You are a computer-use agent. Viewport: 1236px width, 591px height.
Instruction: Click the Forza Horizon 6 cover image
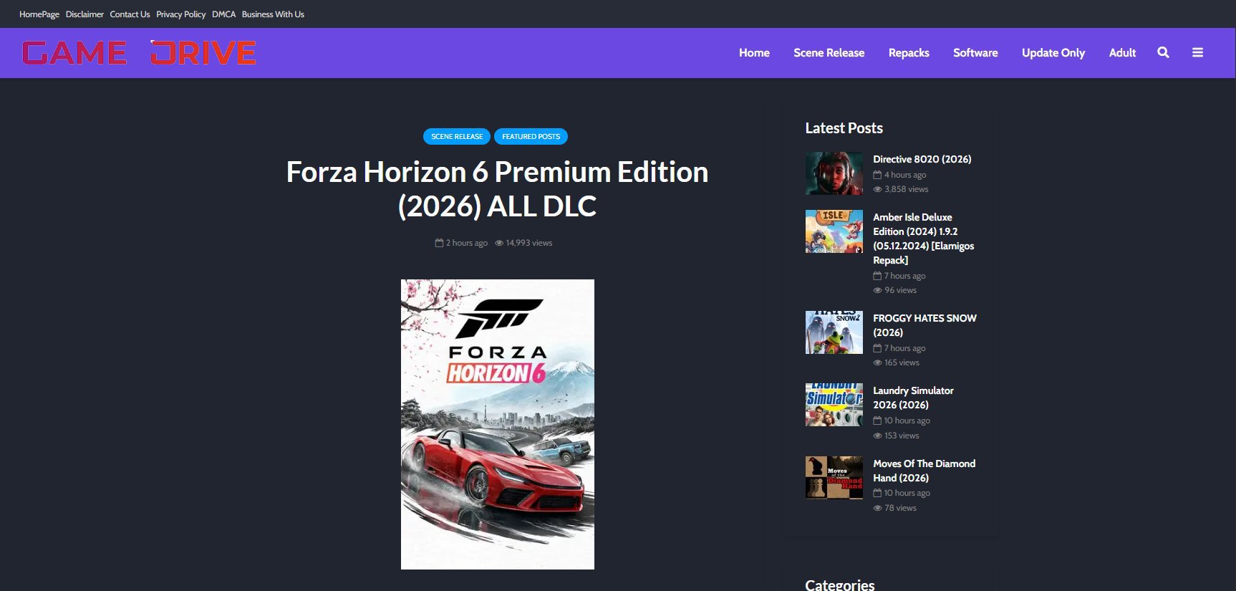pos(498,424)
